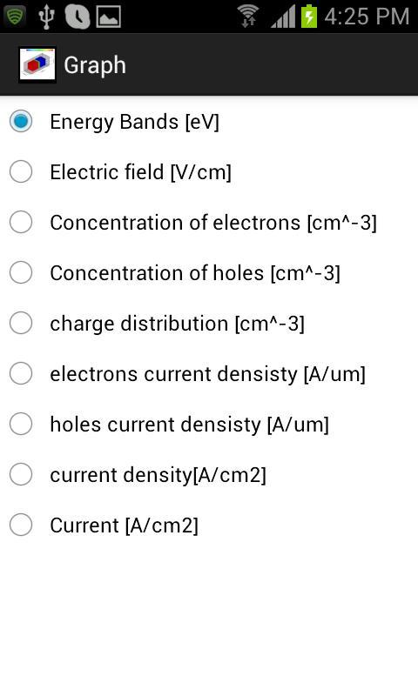Tap the Graph title text

pyautogui.click(x=95, y=66)
